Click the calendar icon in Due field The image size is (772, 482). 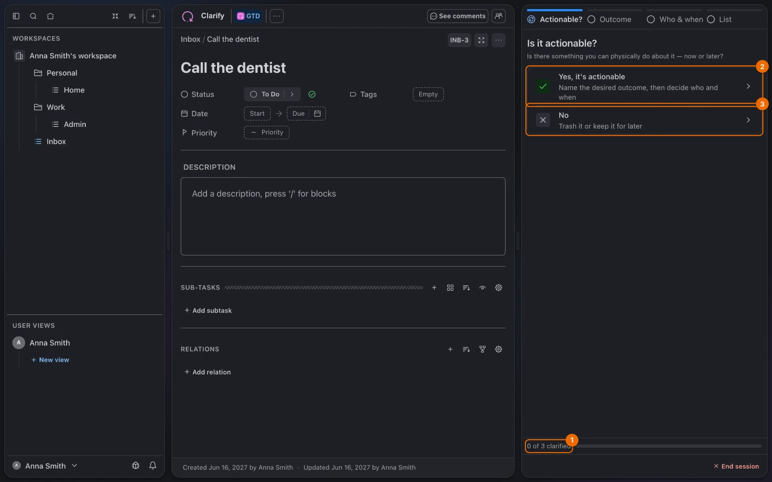[x=317, y=114]
